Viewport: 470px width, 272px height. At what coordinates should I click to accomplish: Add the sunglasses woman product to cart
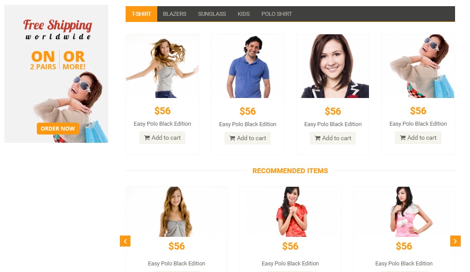tap(418, 138)
